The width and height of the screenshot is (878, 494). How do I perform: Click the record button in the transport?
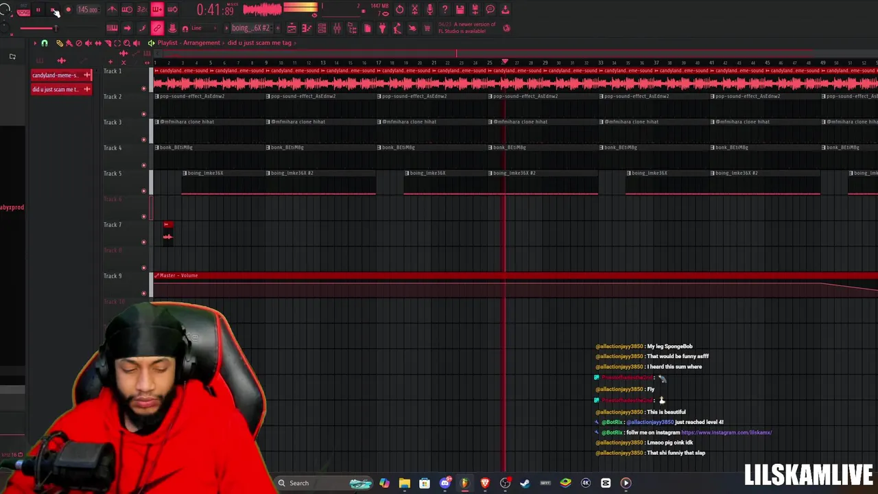(68, 10)
